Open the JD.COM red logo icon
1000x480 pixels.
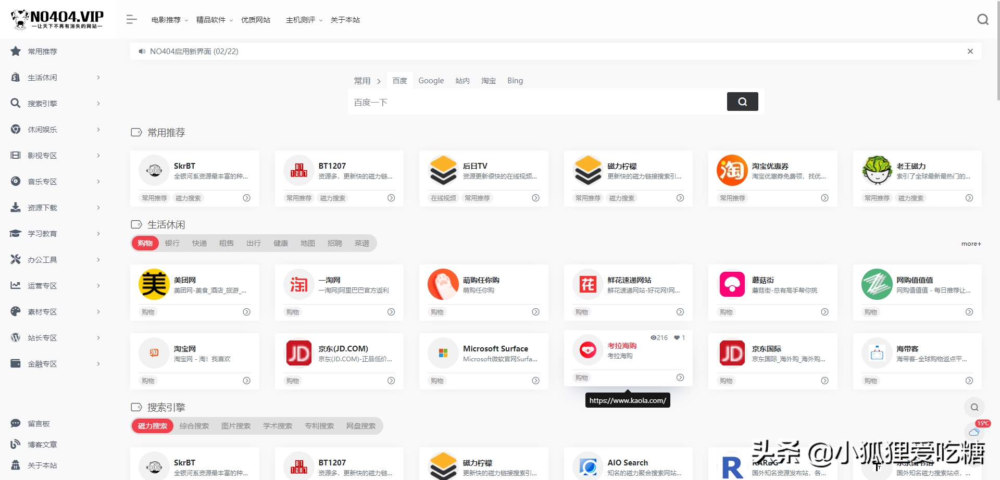point(298,353)
